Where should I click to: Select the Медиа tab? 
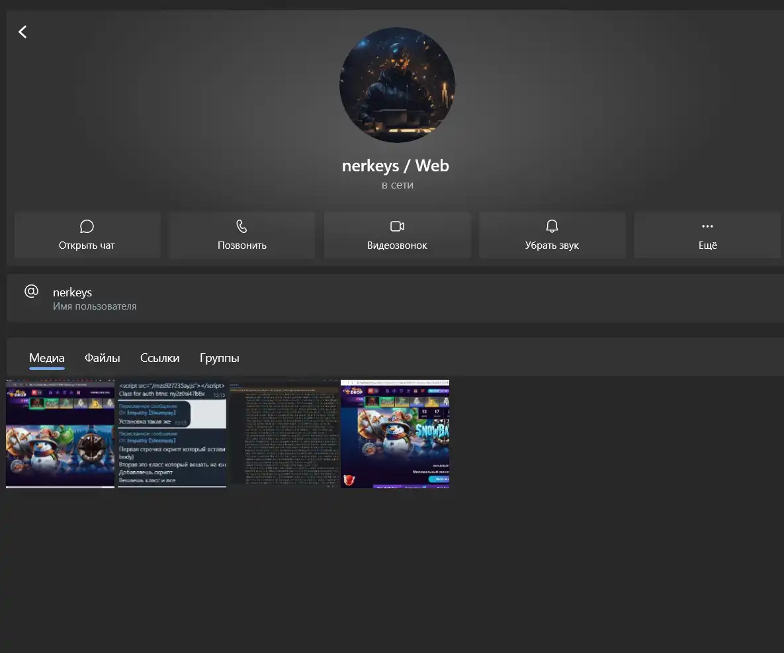tap(47, 358)
